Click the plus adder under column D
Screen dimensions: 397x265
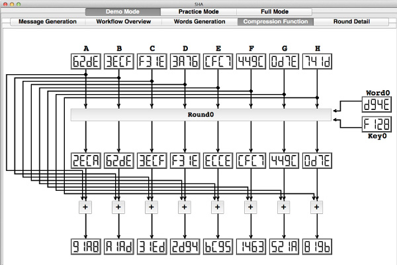[x=185, y=207]
